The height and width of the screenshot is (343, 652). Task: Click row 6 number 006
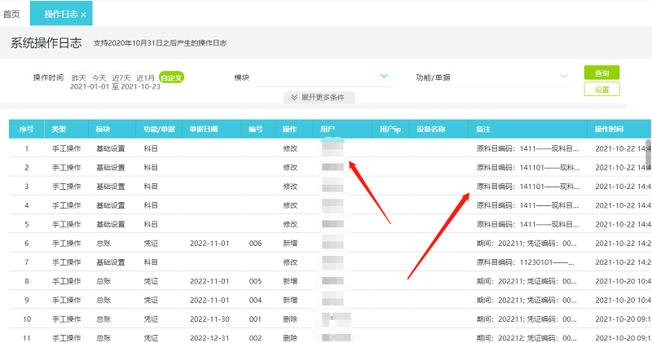[x=255, y=244]
